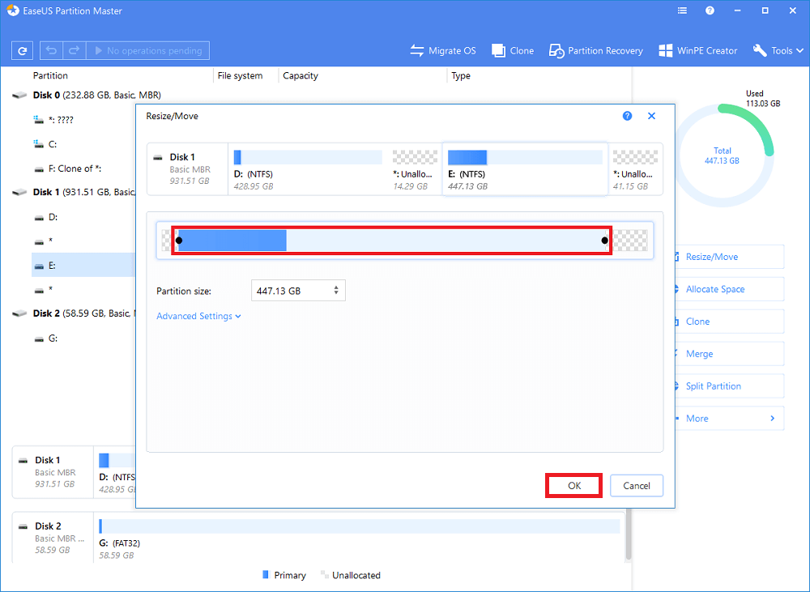Open the hamburger menu icon in the title bar

[682, 11]
